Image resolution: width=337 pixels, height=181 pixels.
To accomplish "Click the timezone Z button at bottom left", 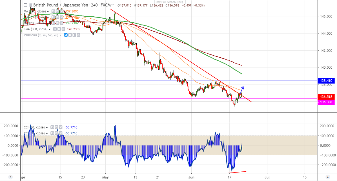I will 10,177.
